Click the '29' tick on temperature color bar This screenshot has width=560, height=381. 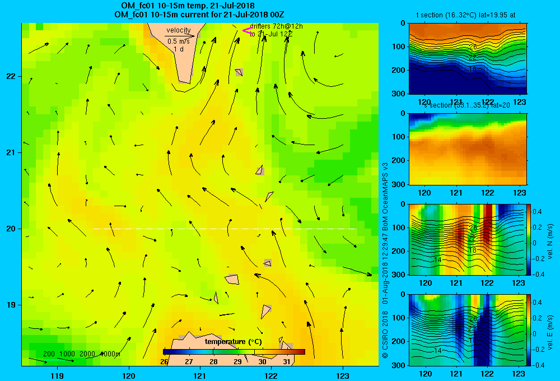(x=238, y=362)
